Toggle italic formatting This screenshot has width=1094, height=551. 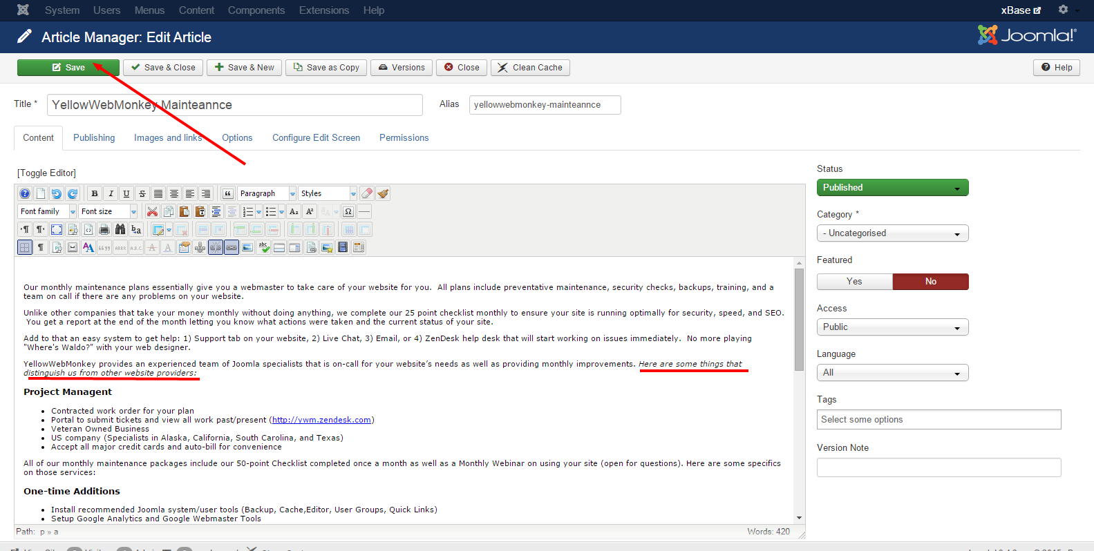pos(111,193)
